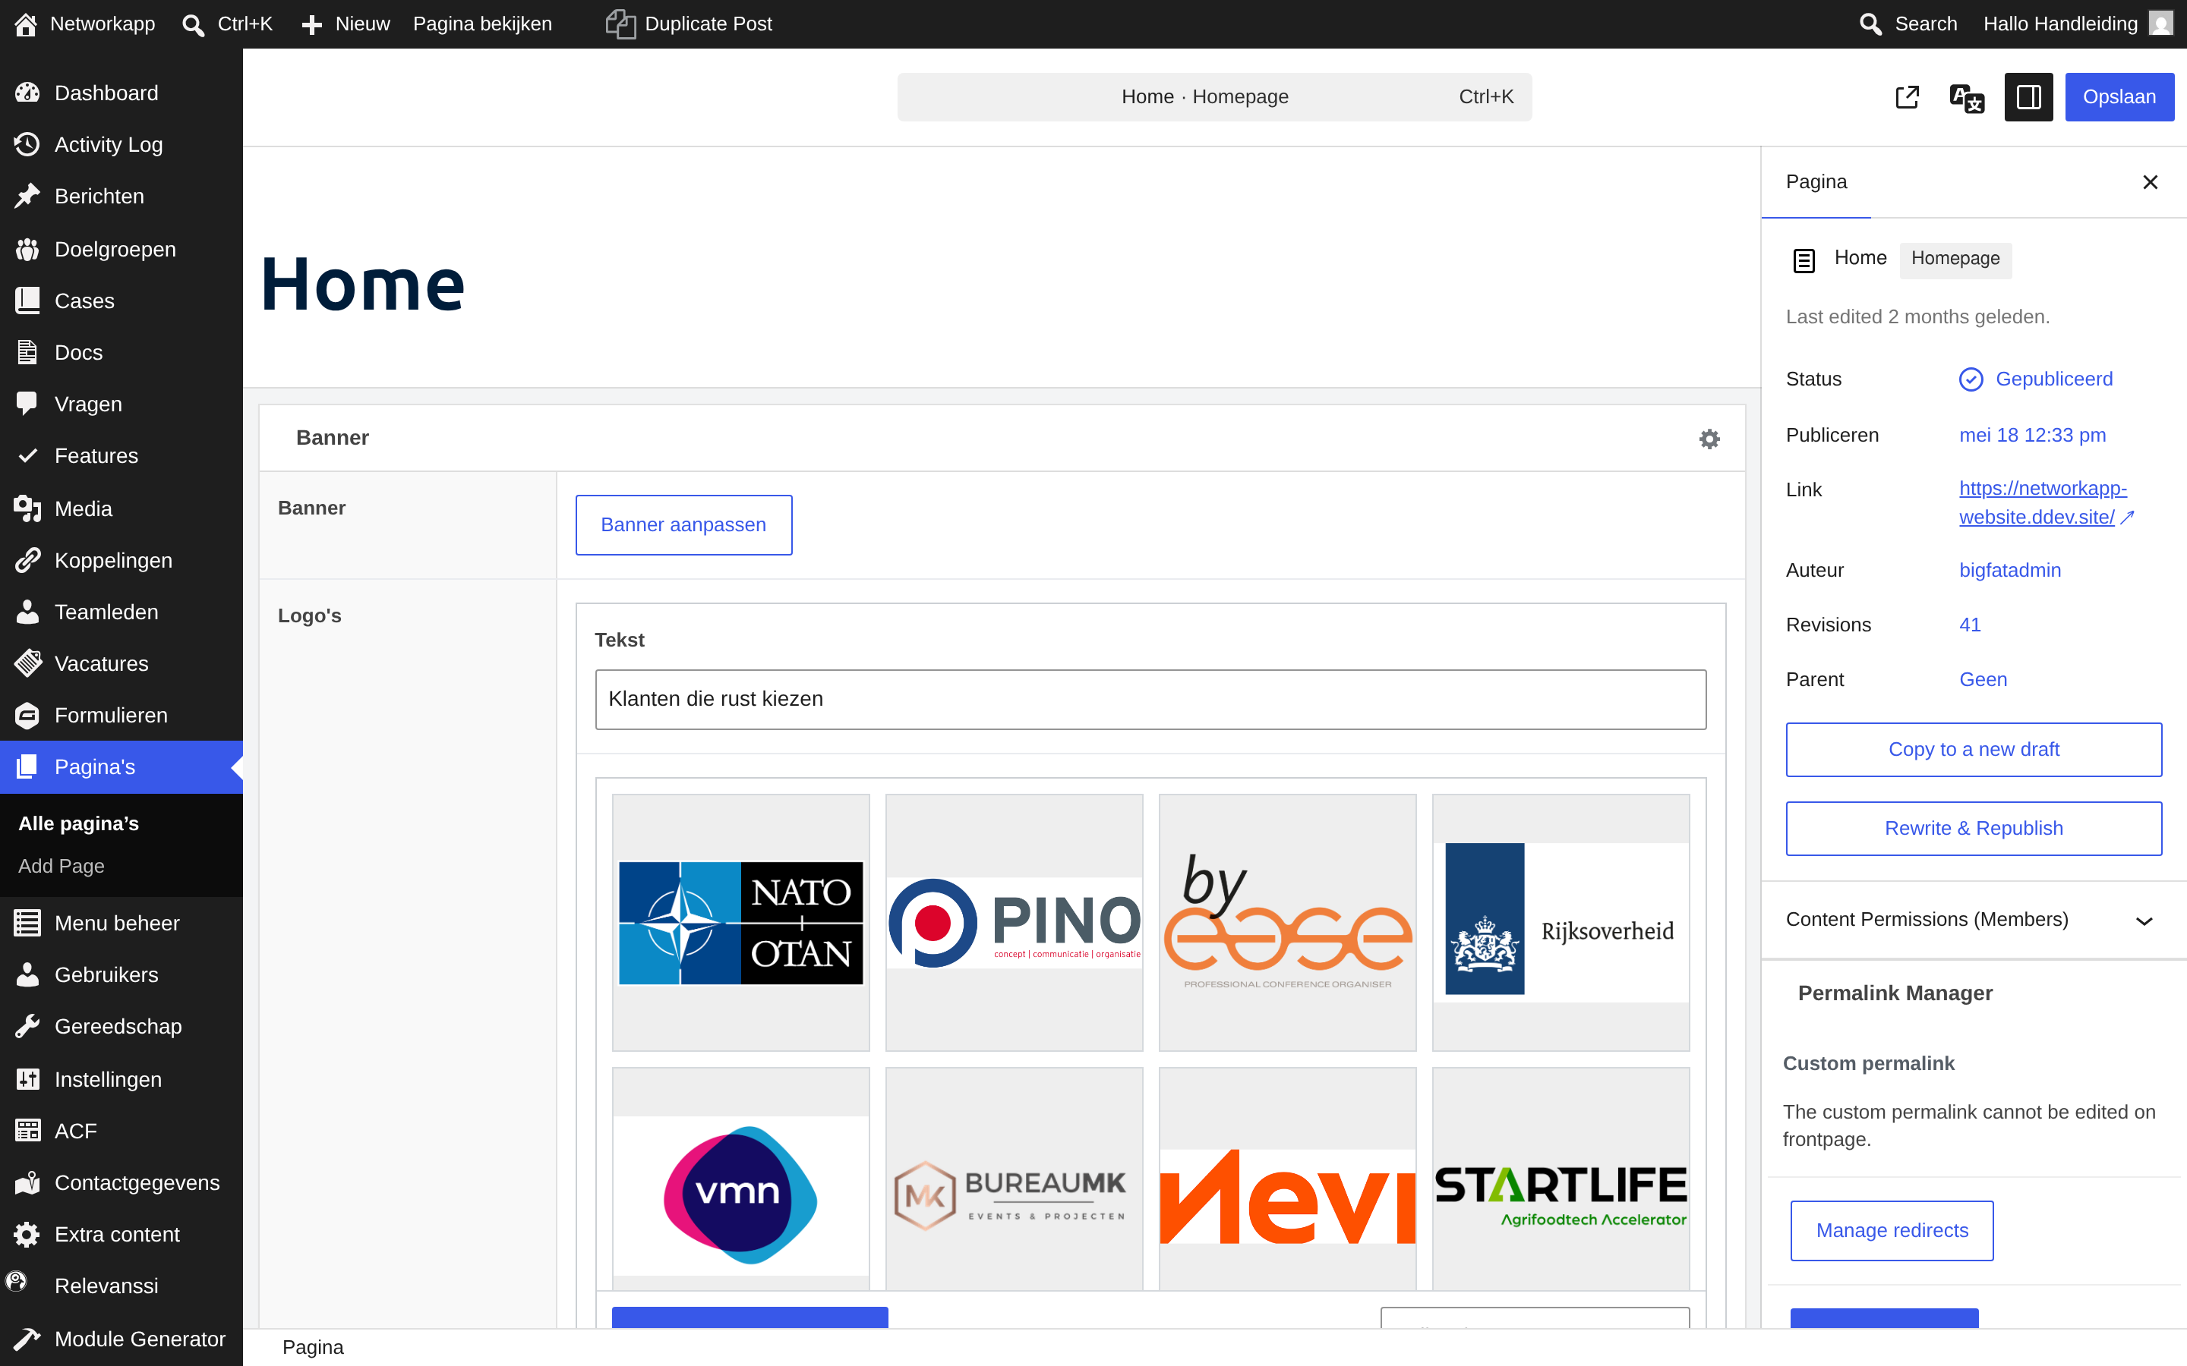Click Copy to a new draft
The image size is (2187, 1366).
coord(1974,749)
